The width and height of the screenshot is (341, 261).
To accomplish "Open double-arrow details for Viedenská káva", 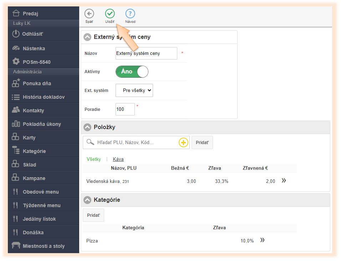I will (284, 181).
